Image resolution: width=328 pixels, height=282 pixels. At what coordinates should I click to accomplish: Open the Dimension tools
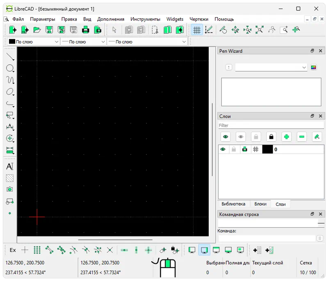pos(10,127)
